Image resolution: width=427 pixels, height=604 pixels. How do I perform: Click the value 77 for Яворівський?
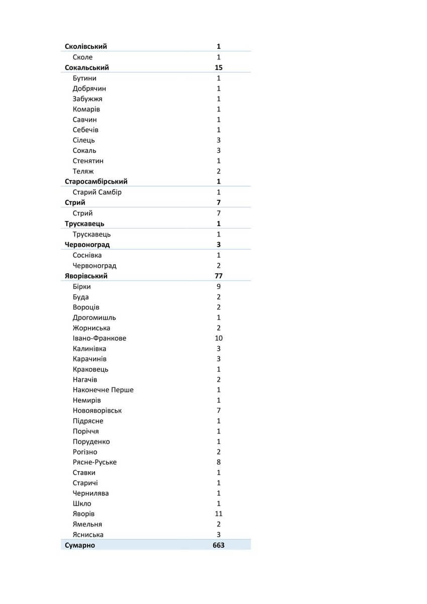click(219, 276)
